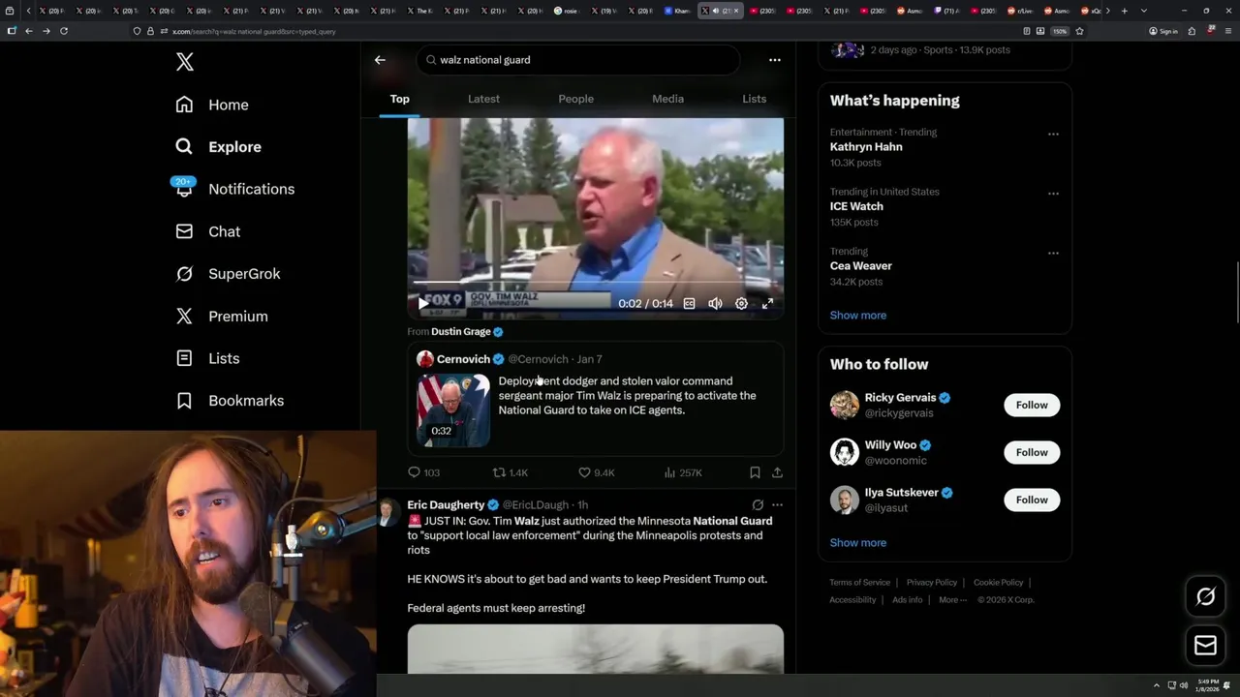
Task: Open Notifications with bell icon
Action: 234,189
